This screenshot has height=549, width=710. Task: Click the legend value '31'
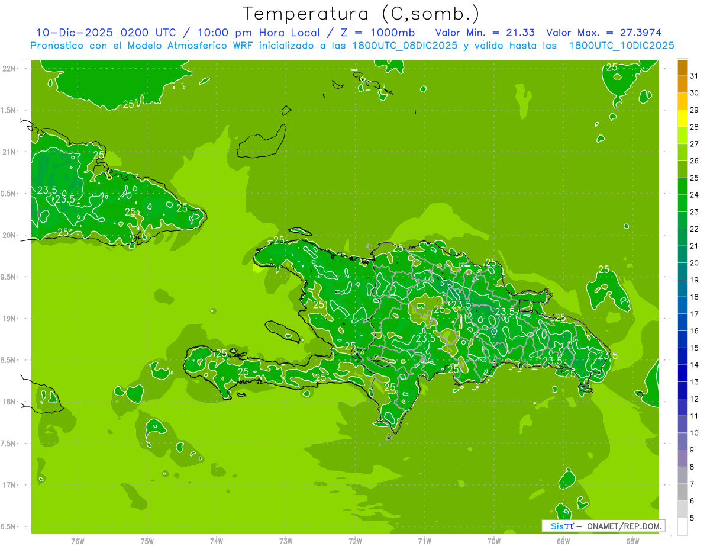[694, 76]
